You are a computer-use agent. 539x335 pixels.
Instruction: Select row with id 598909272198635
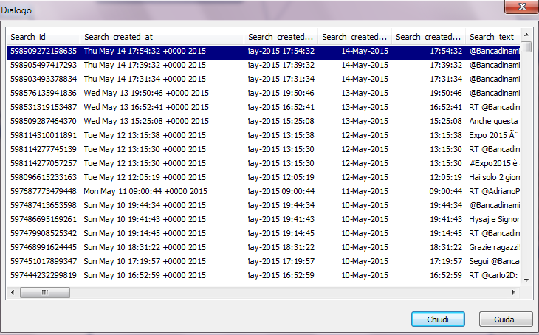(x=263, y=51)
